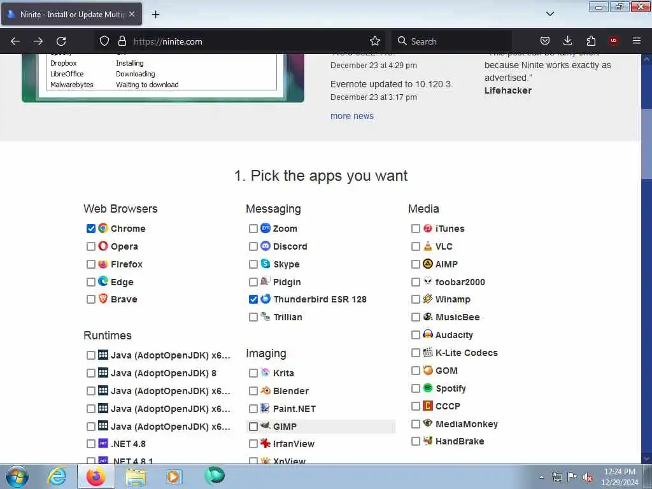This screenshot has height=489, width=652.
Task: Click the Chrome app icon
Action: tap(103, 228)
